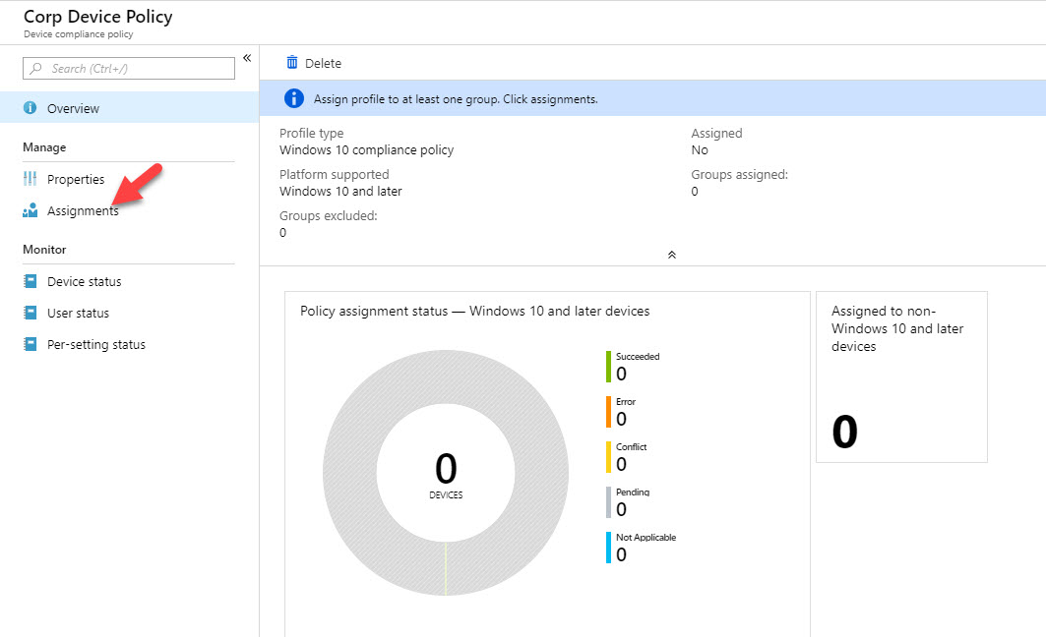Click the search magnifier icon
Viewport: 1046px width, 637px height.
[33, 68]
